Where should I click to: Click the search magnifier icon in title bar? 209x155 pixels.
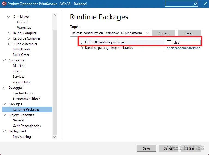click(x=195, y=4)
